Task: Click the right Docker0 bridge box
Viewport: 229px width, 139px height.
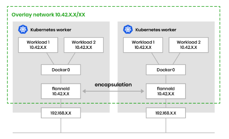Action: pyautogui.click(x=166, y=70)
